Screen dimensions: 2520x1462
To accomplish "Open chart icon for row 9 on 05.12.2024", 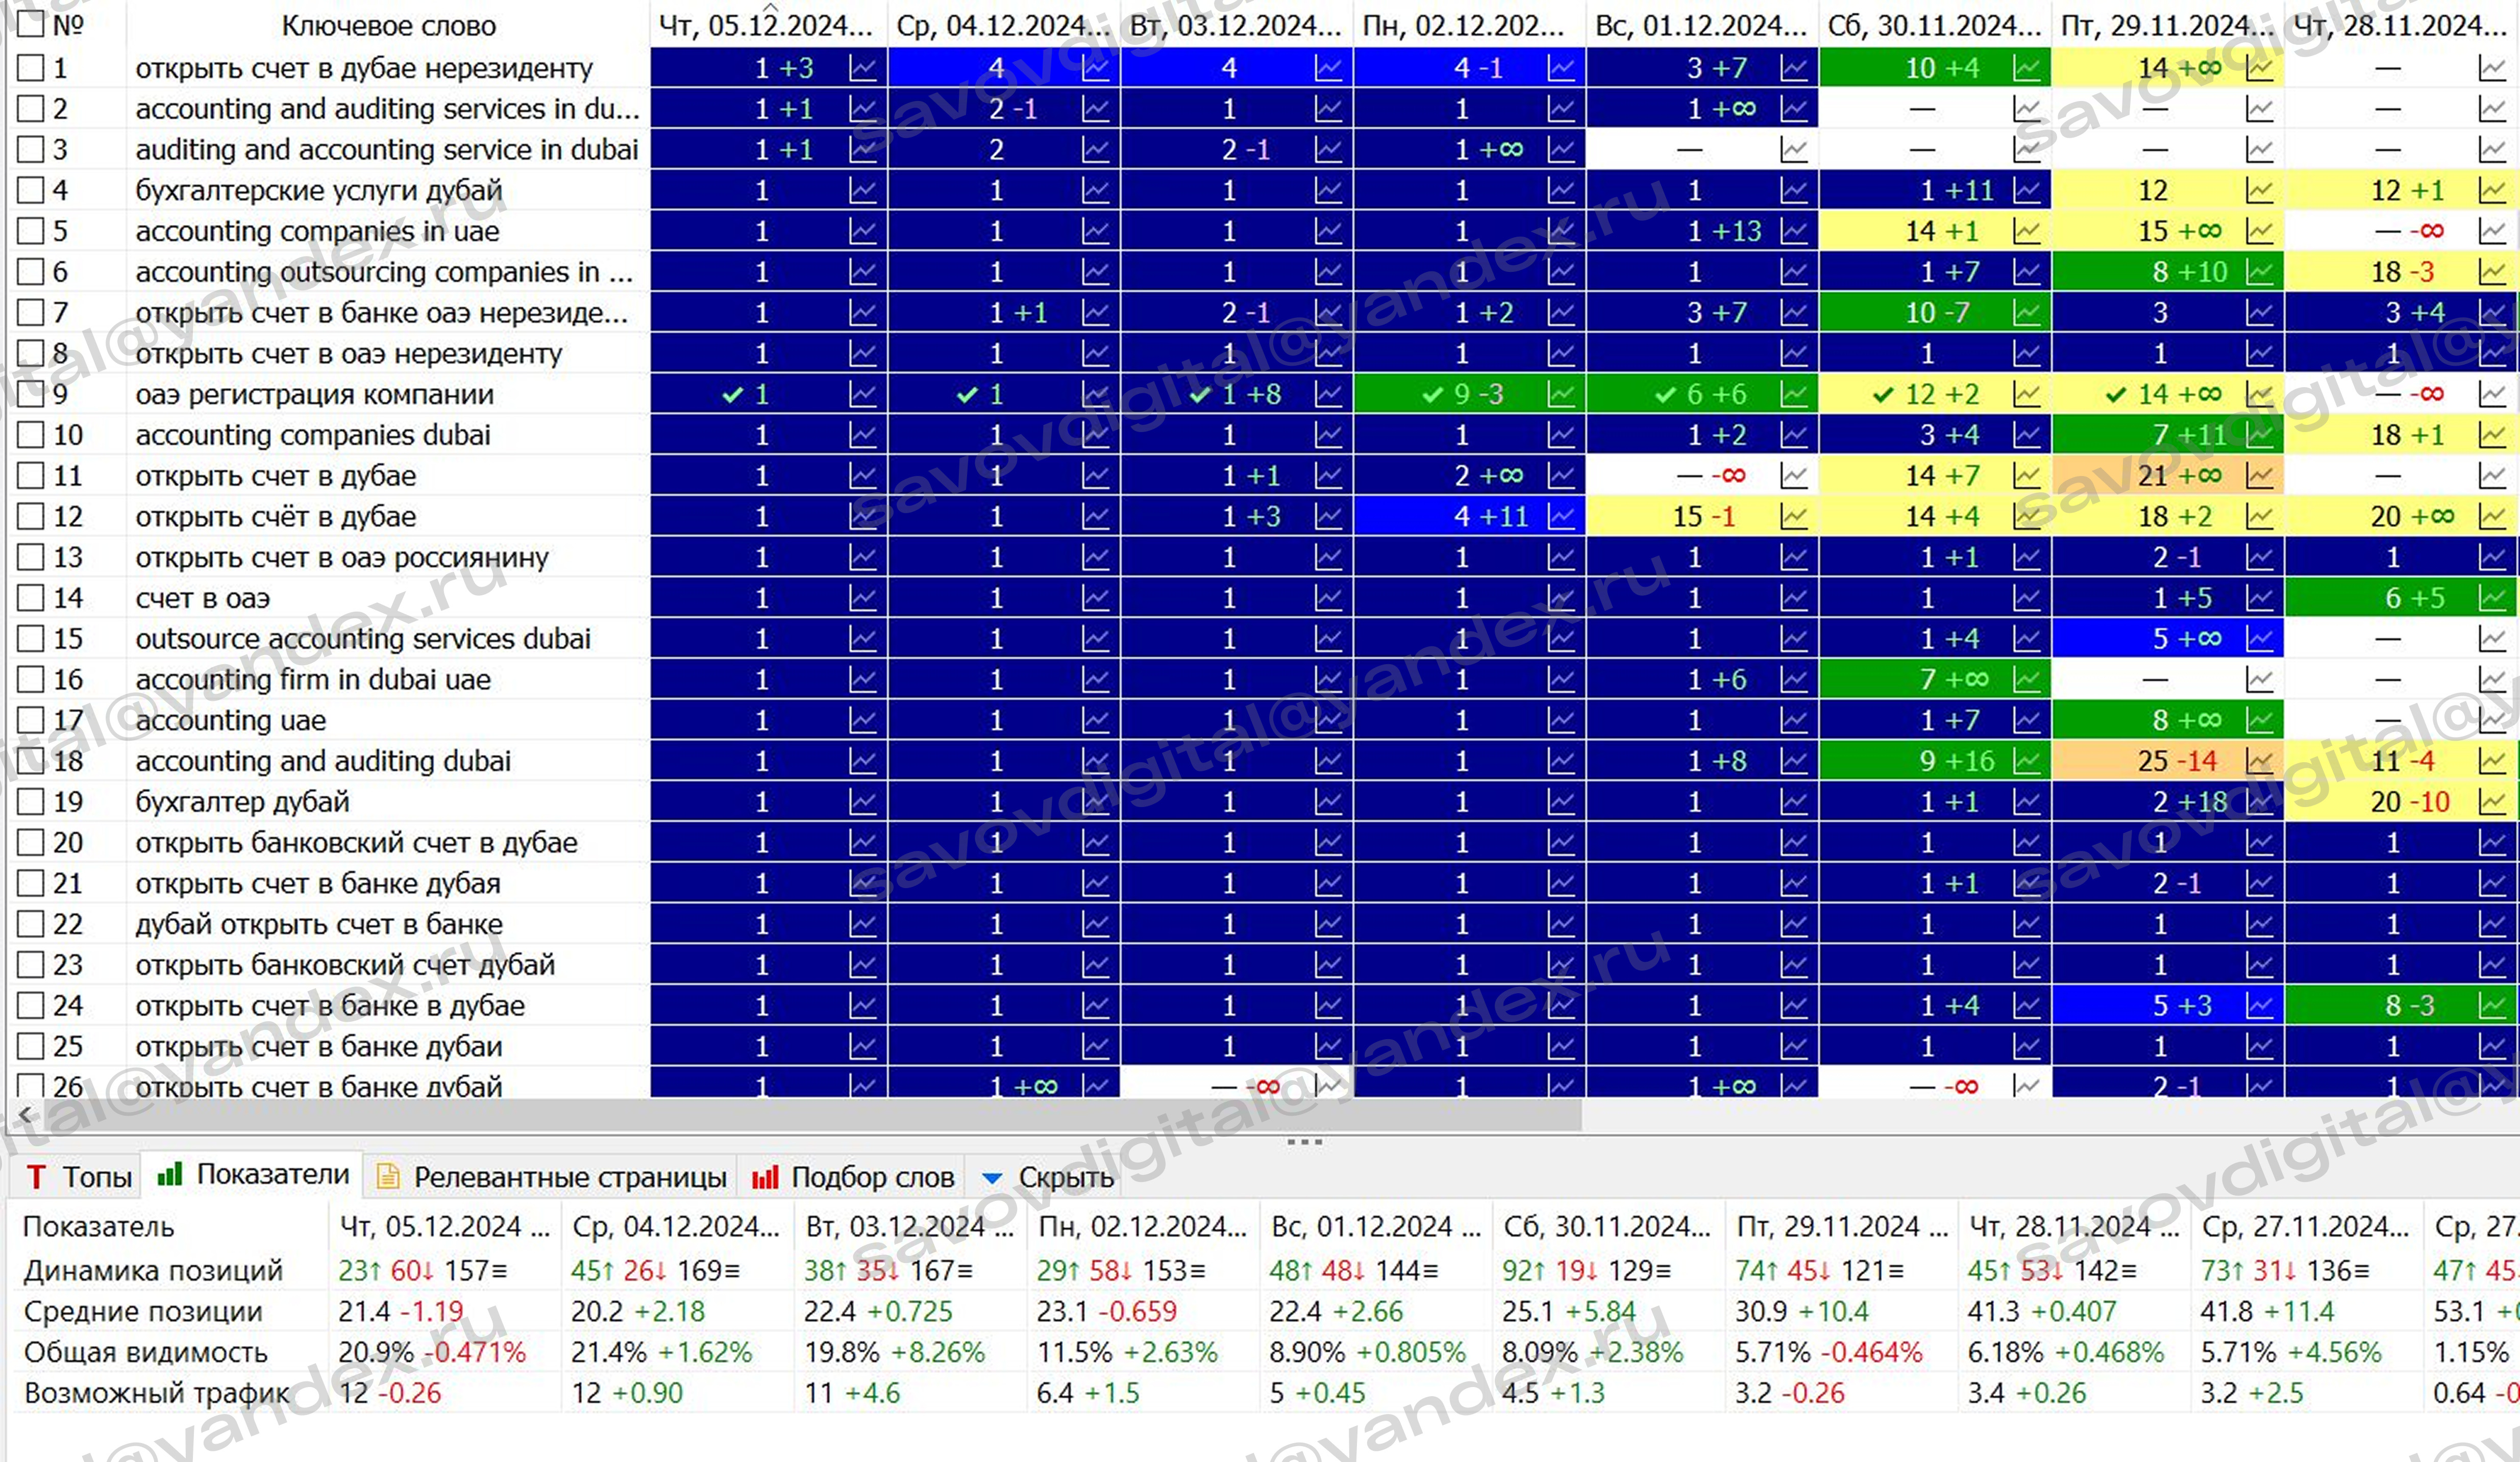I will (x=862, y=395).
